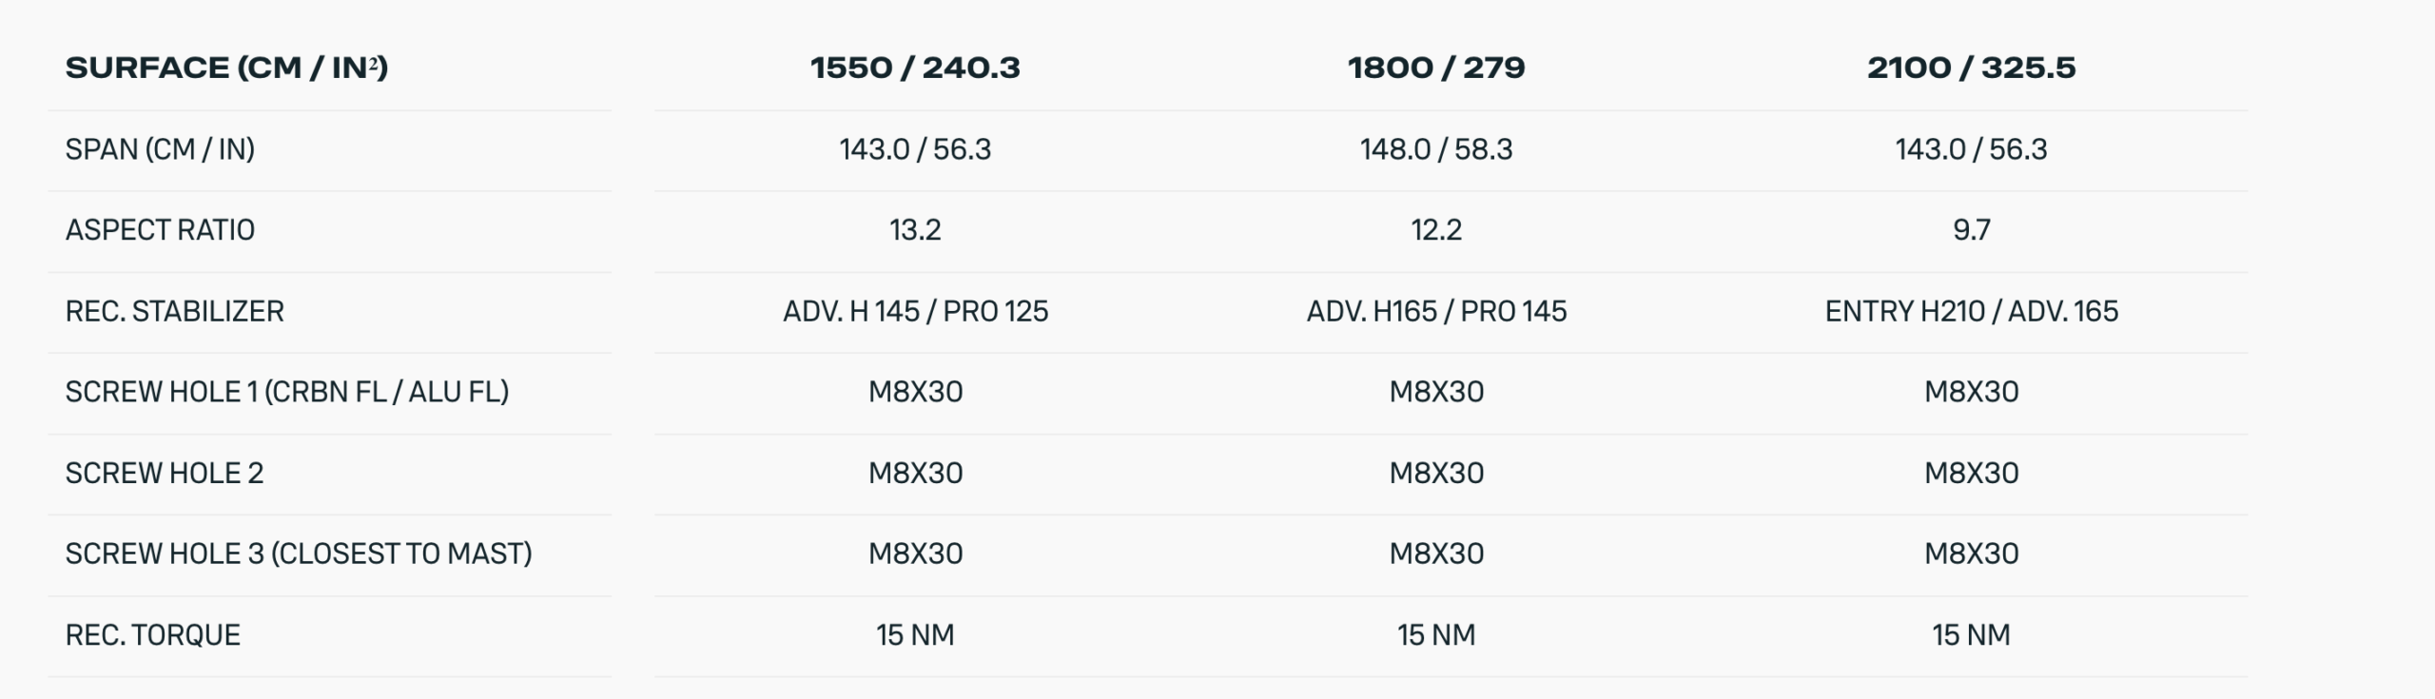Click the 15 NM torque under 2100 / 325.5
Image resolution: width=2435 pixels, height=699 pixels.
[x=1971, y=634]
